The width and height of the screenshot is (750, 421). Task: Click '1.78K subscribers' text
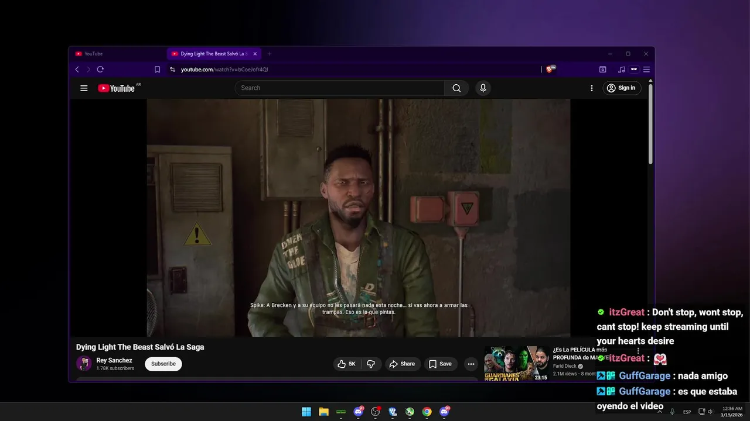pos(115,368)
